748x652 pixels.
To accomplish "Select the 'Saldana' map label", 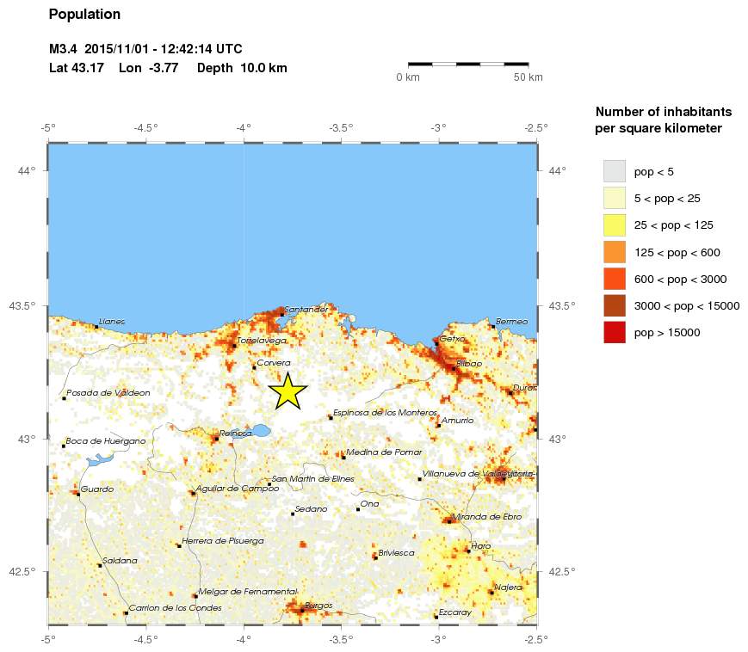I will [x=121, y=561].
